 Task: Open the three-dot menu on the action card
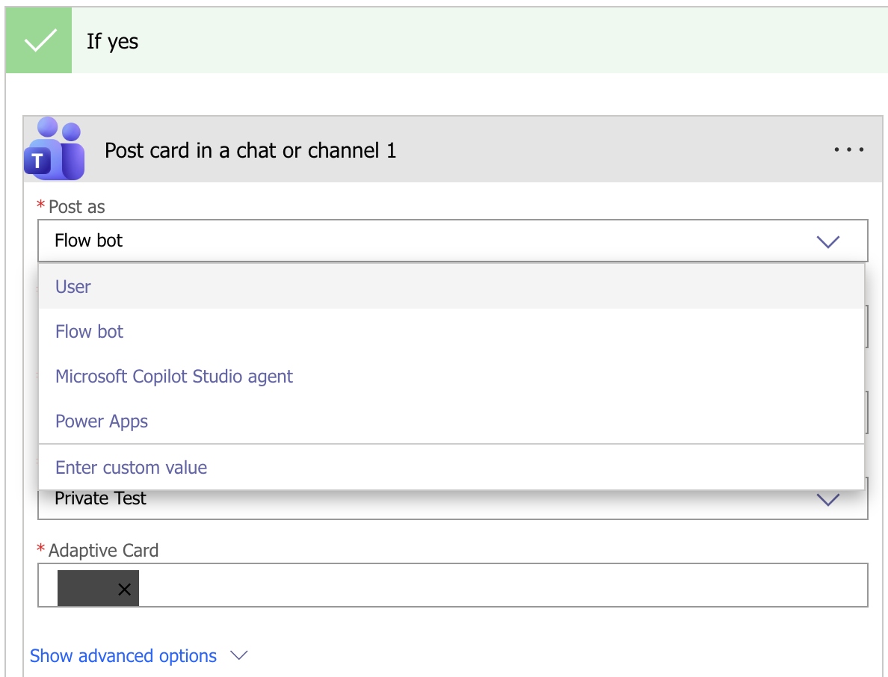[x=848, y=150]
